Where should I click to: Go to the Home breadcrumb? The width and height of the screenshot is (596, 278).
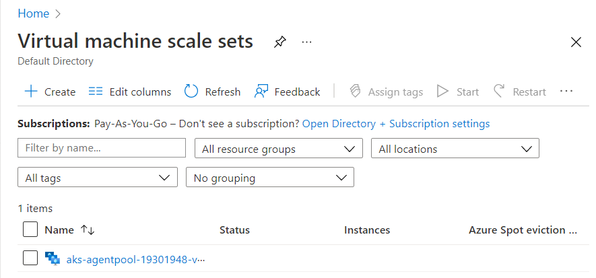[x=33, y=13]
